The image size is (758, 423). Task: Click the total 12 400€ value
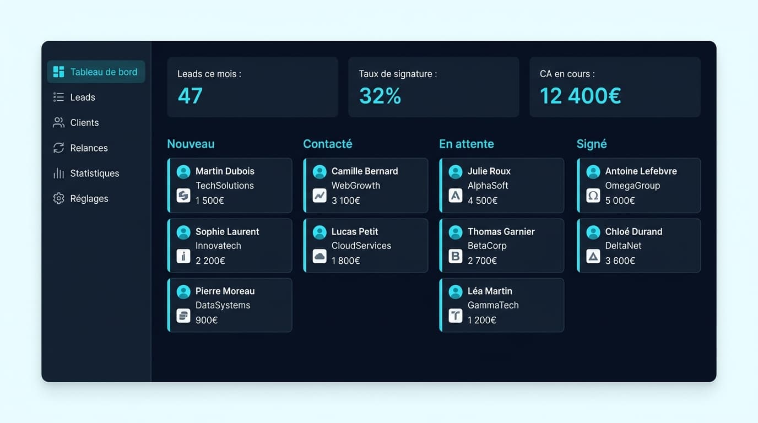click(x=581, y=96)
